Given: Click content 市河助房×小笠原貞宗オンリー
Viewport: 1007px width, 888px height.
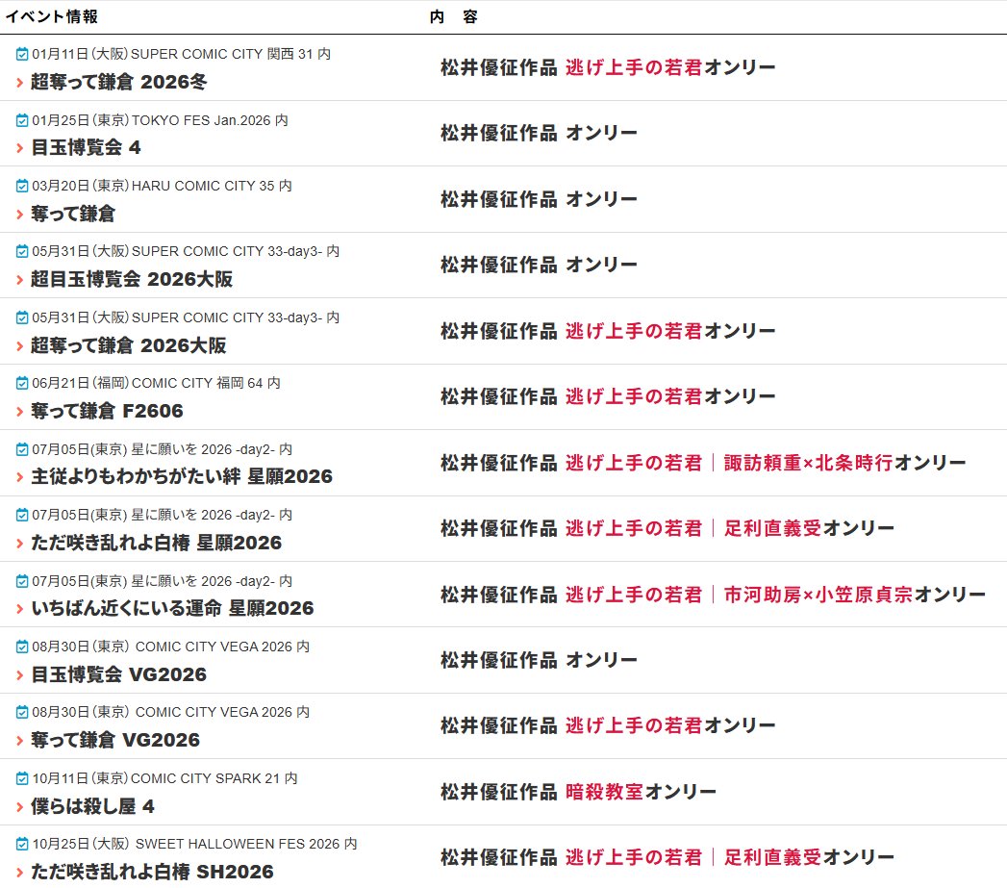Looking at the screenshot, I should (x=855, y=595).
